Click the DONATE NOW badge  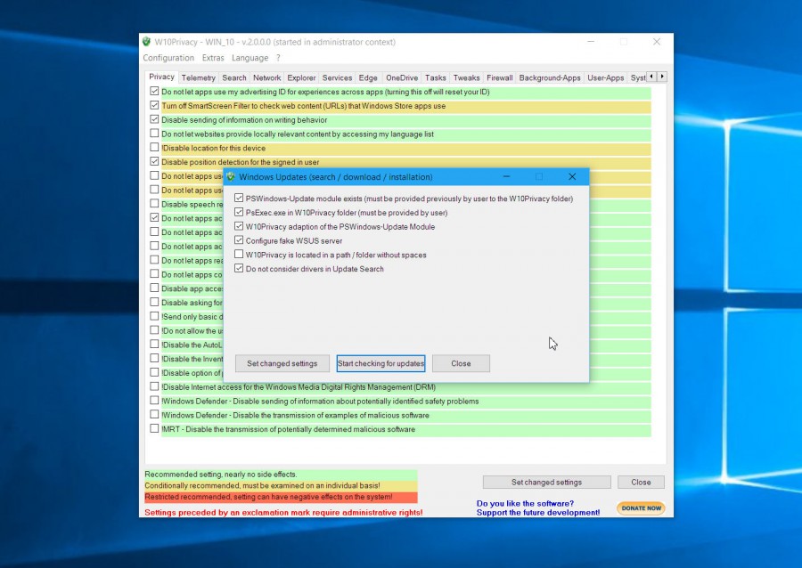pos(643,507)
